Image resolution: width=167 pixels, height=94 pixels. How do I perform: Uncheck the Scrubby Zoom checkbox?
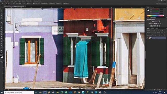click(33, 4)
